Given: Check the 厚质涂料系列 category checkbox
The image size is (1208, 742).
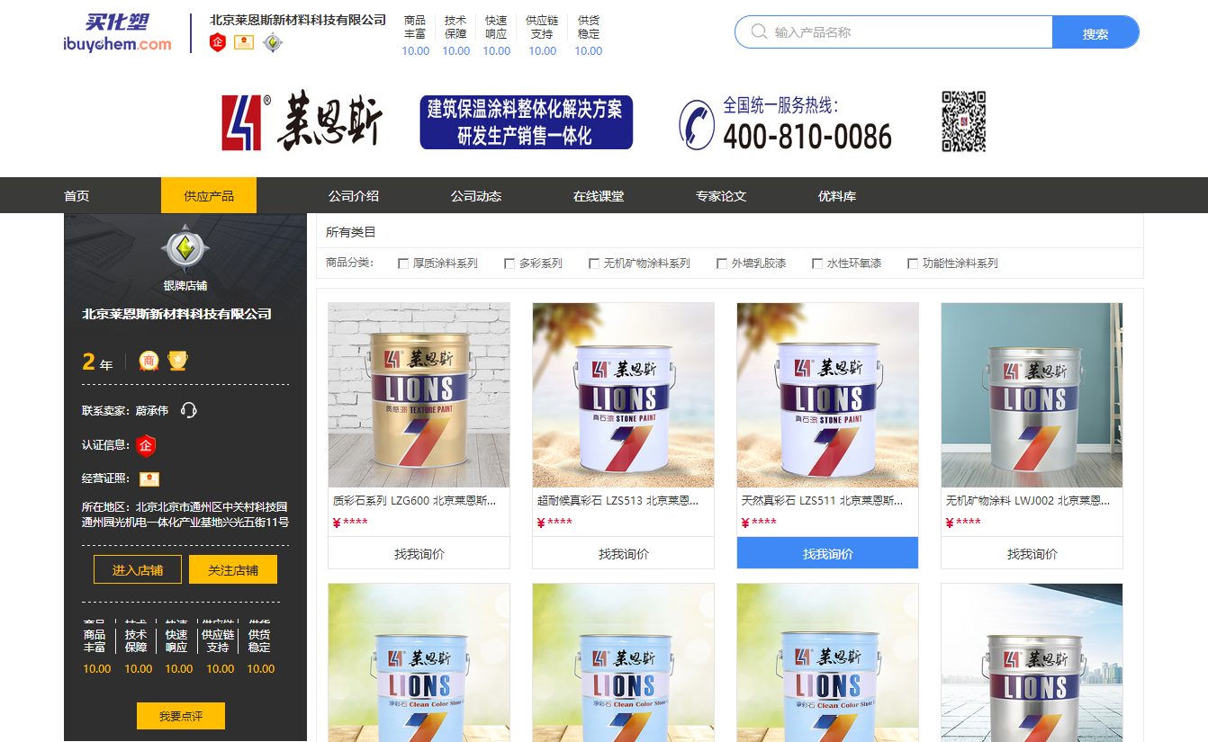Looking at the screenshot, I should (403, 264).
